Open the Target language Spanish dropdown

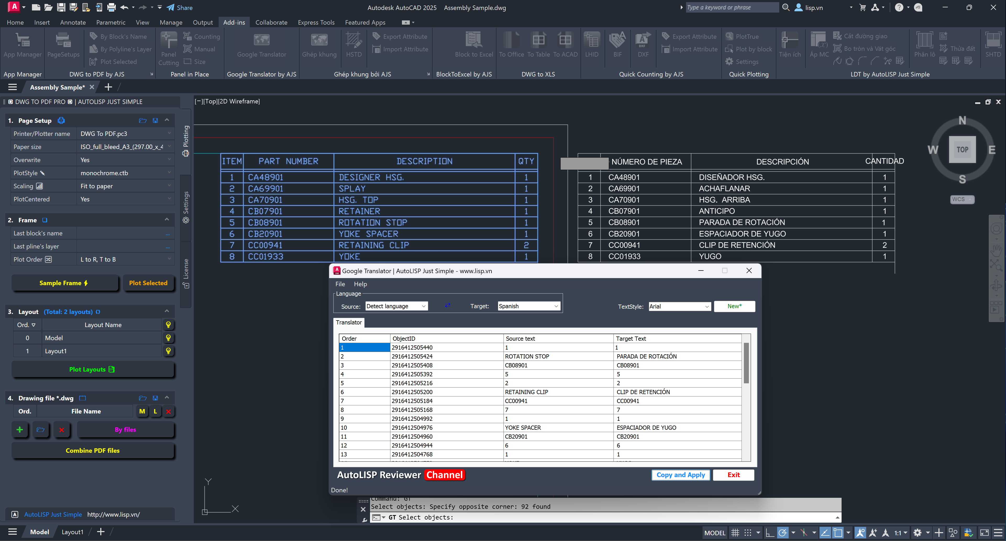pos(556,306)
